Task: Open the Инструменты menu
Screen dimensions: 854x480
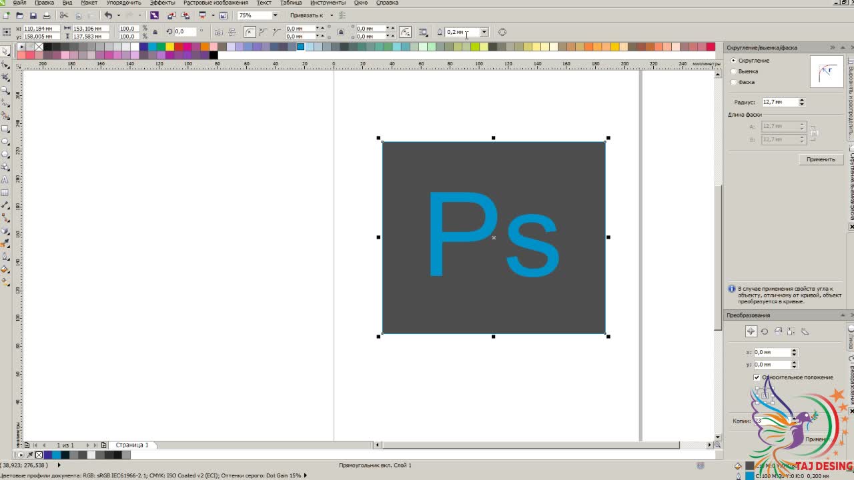Action: click(x=328, y=3)
